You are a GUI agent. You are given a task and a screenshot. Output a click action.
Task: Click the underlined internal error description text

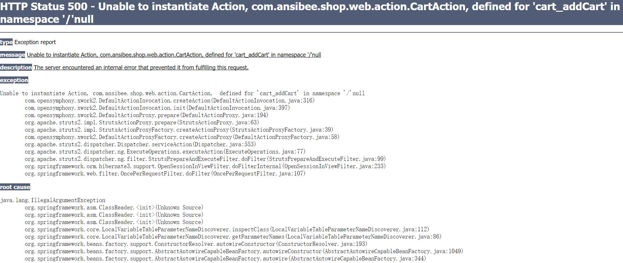coord(141,68)
